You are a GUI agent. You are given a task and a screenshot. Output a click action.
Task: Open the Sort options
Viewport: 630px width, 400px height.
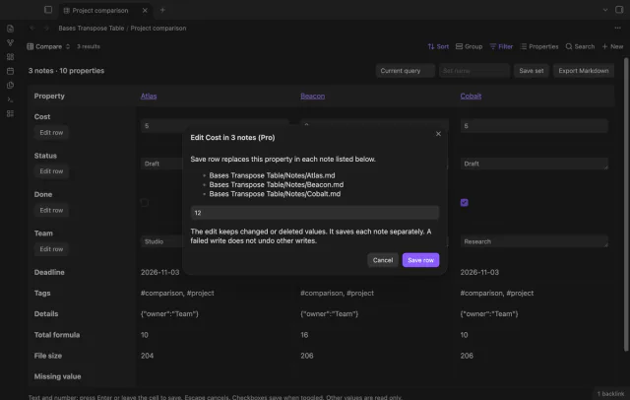click(438, 46)
